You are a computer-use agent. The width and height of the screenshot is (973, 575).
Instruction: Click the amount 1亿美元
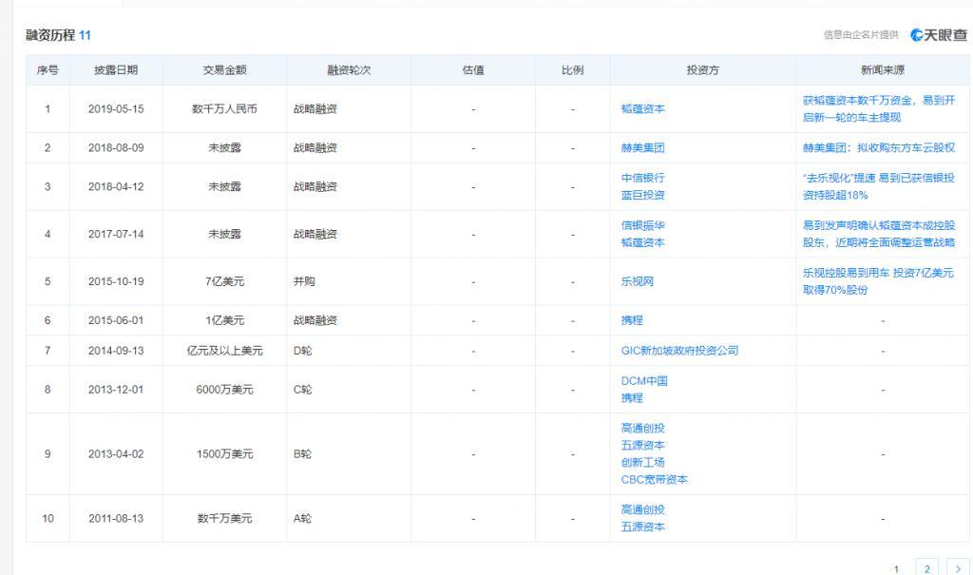click(x=224, y=320)
